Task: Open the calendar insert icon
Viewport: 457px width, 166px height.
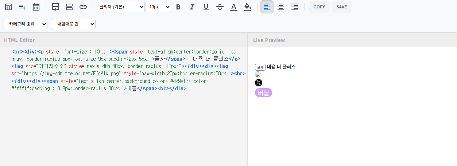Action: (36, 7)
